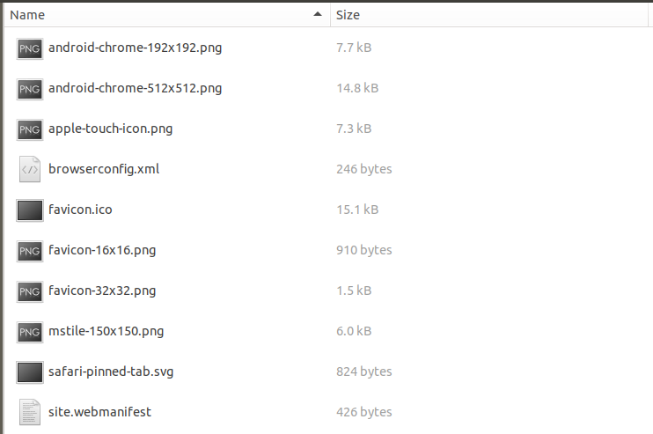Click the android-chrome-512x512.png PNG file icon

[30, 89]
